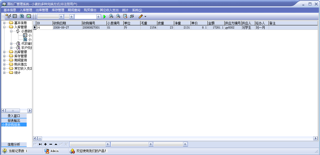320x155 pixels.
Task: Open the 入库管理 menu
Action: click(26, 10)
